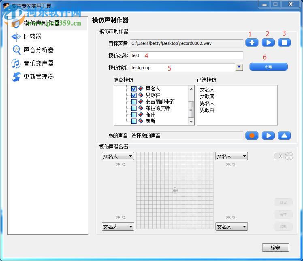This screenshot has width=303, height=261.
Task: Click the diamond icon next to 安吉丽娜朱莉
Action: coord(141,102)
